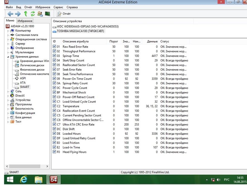Toggle the DE Loaded Hours checkbox
Image resolution: width=247 pixels, height=185 pixels.
coord(54,133)
